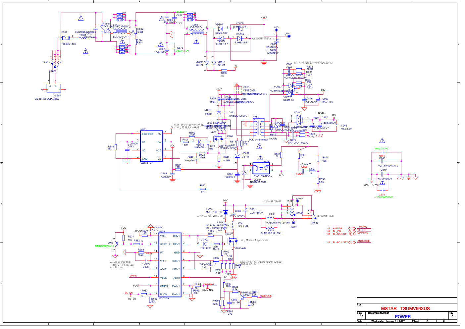Select the "STATUS" pin label
465x329 pixels.
point(165,244)
